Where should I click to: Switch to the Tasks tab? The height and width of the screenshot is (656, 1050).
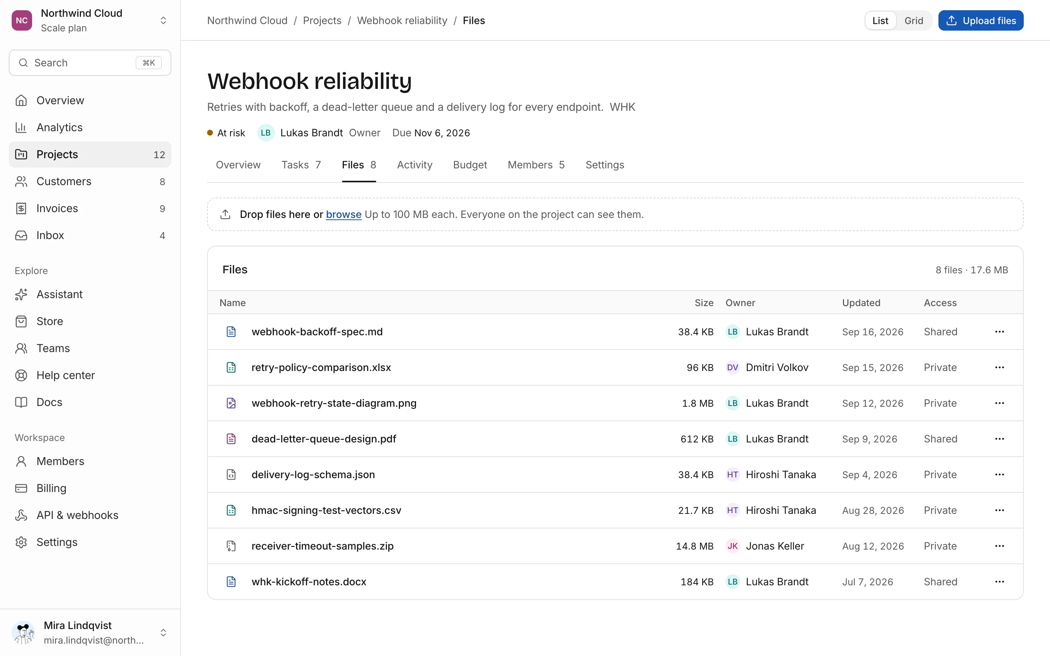tap(301, 165)
